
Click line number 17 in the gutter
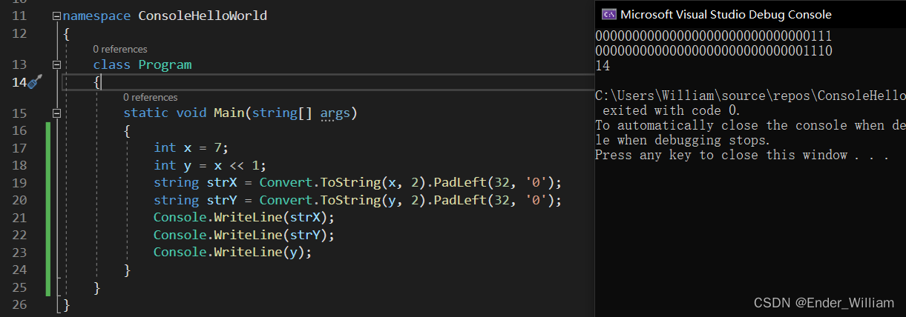[x=20, y=147]
